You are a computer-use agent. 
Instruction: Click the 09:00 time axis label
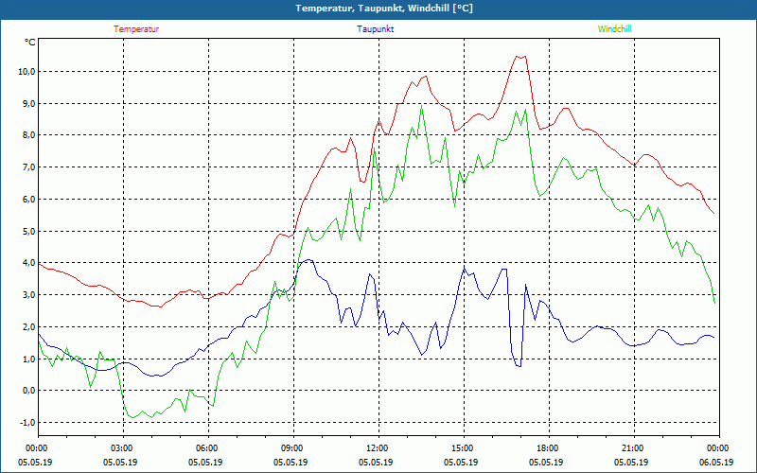pyautogui.click(x=293, y=448)
